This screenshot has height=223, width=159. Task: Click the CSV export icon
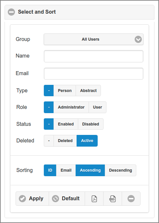pyautogui.click(x=113, y=199)
